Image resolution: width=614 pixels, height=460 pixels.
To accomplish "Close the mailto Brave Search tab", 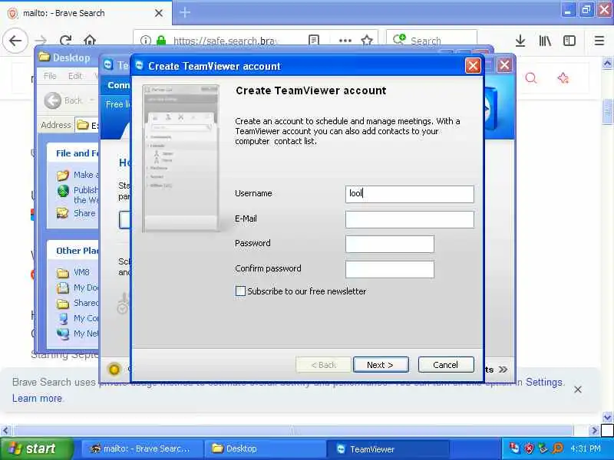I will point(159,13).
